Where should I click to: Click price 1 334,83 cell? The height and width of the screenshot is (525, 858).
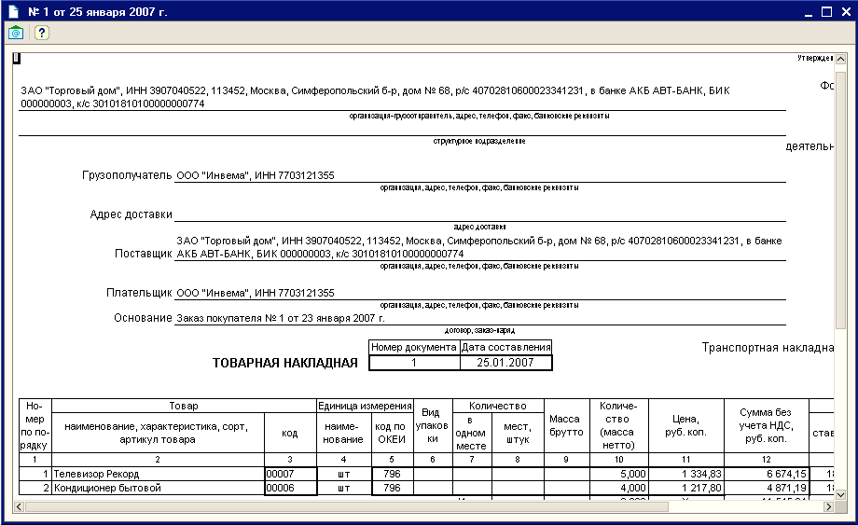point(686,474)
